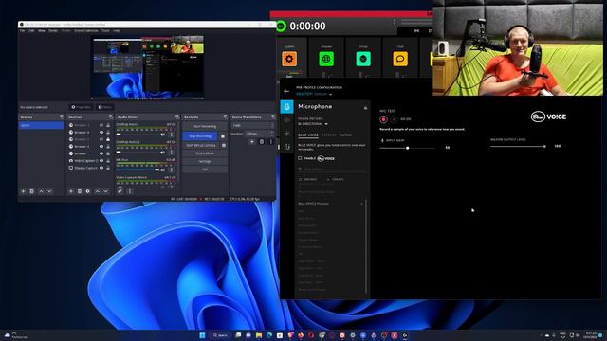Open the lighting sun sidebar icon

click(x=286, y=133)
